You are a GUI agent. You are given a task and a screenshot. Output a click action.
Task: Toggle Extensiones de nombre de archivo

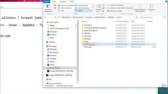(x=108, y=8)
